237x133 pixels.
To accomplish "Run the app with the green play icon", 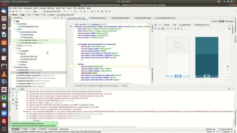I will tap(65, 11).
